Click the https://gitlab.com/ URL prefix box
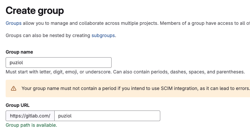 30,116
